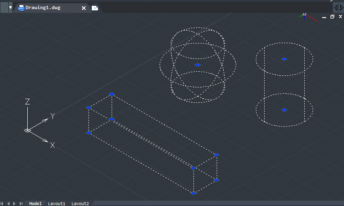Switch to the Model tab

tap(35, 204)
